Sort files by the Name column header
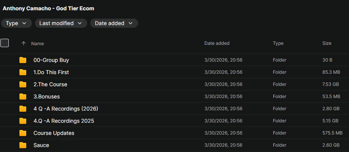 coord(38,44)
